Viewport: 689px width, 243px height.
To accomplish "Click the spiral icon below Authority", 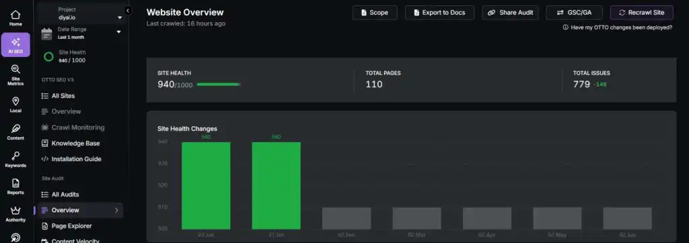I will pyautogui.click(x=15, y=238).
